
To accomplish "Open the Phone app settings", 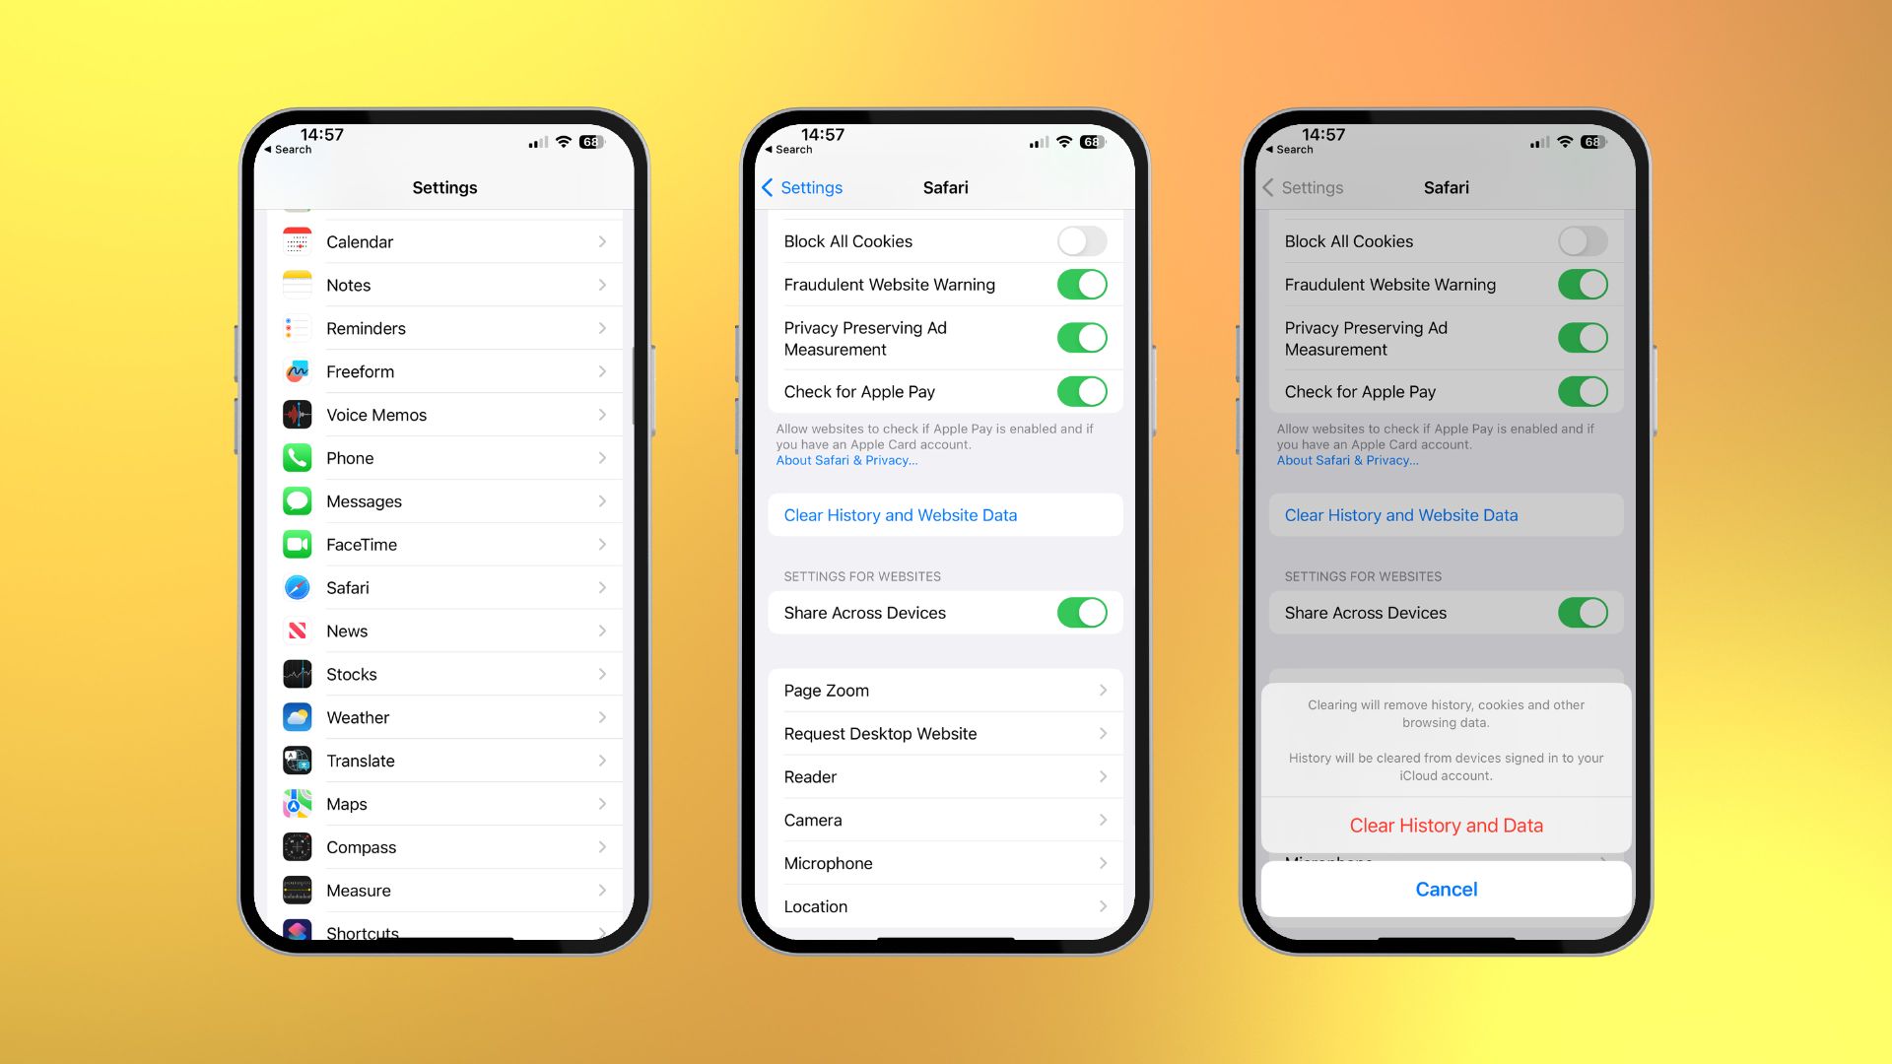I will click(443, 457).
